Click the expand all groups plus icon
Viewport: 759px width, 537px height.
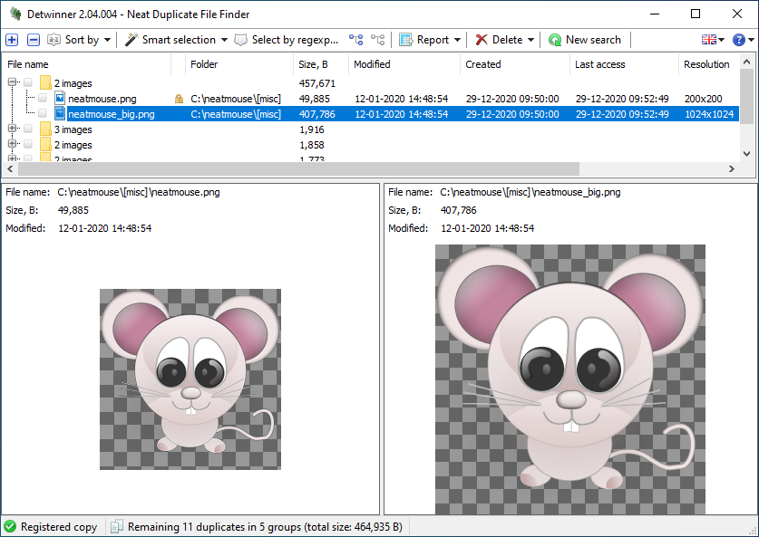pyautogui.click(x=12, y=40)
